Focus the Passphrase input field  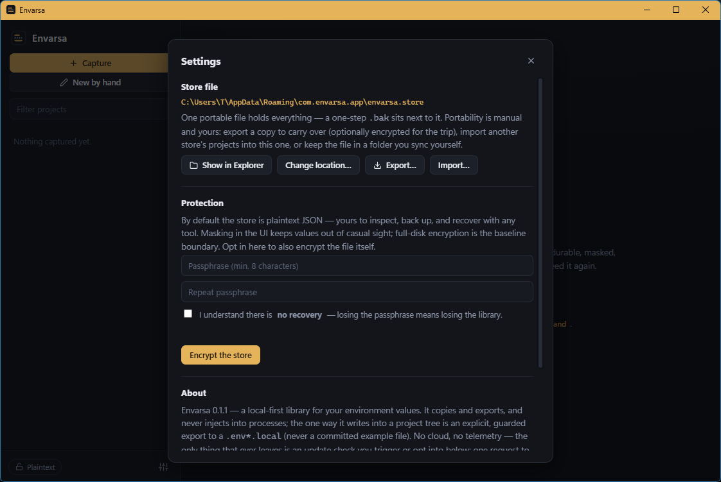point(357,266)
